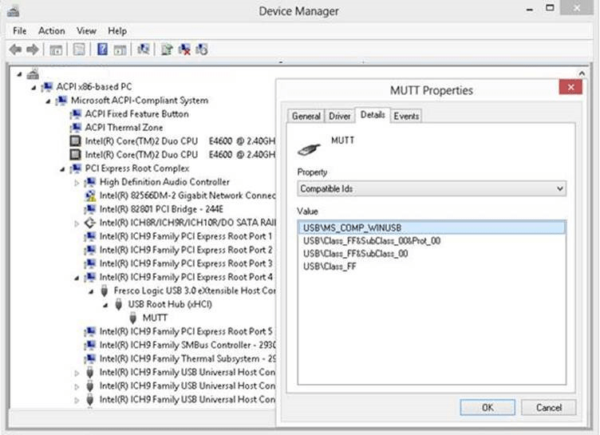Click ACPI x86-based PC icon
This screenshot has height=435, width=600.
[47, 87]
